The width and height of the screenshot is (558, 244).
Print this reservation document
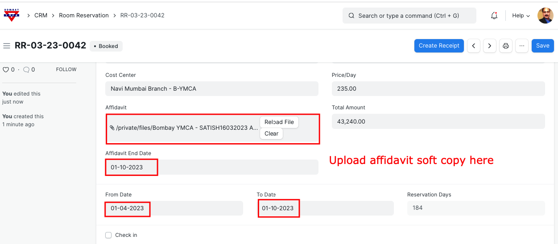click(x=506, y=46)
